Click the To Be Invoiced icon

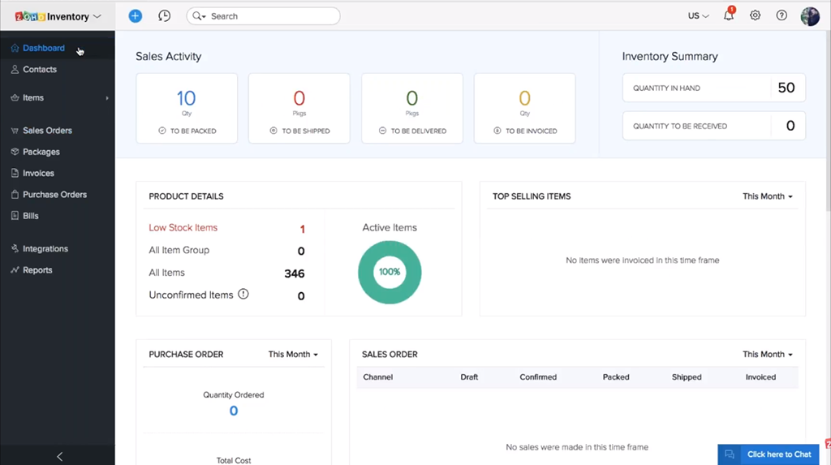(x=497, y=131)
